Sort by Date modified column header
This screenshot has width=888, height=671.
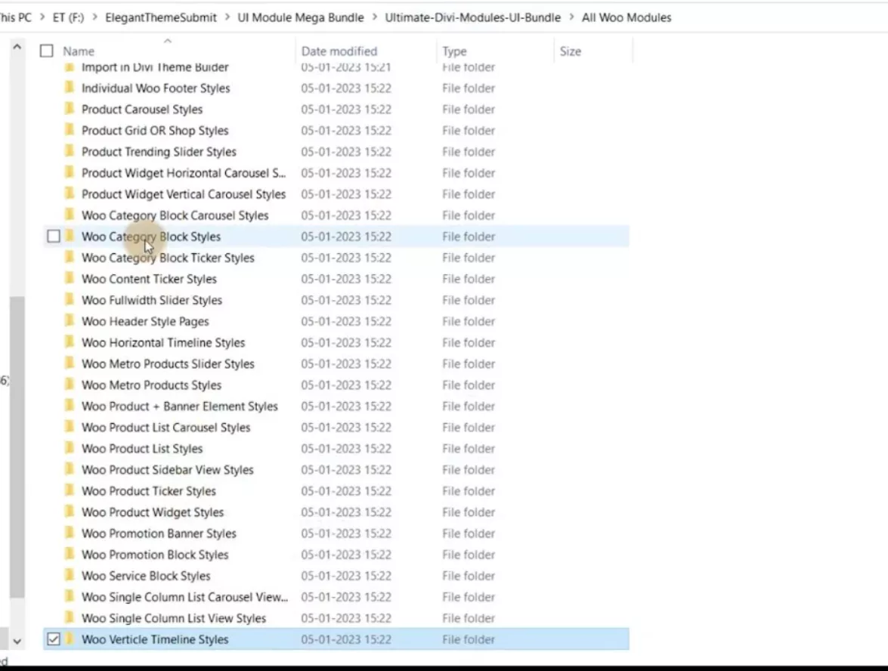(x=339, y=51)
